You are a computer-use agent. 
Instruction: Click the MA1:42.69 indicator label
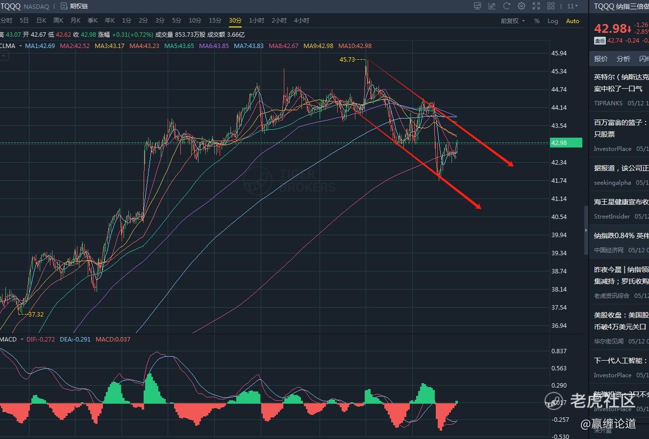coord(40,46)
